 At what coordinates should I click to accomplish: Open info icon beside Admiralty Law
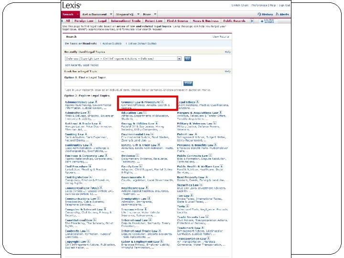click(x=89, y=113)
